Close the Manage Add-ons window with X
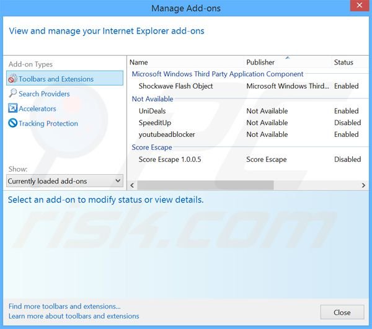Screen dimensions: 372x329 [x=360, y=5]
